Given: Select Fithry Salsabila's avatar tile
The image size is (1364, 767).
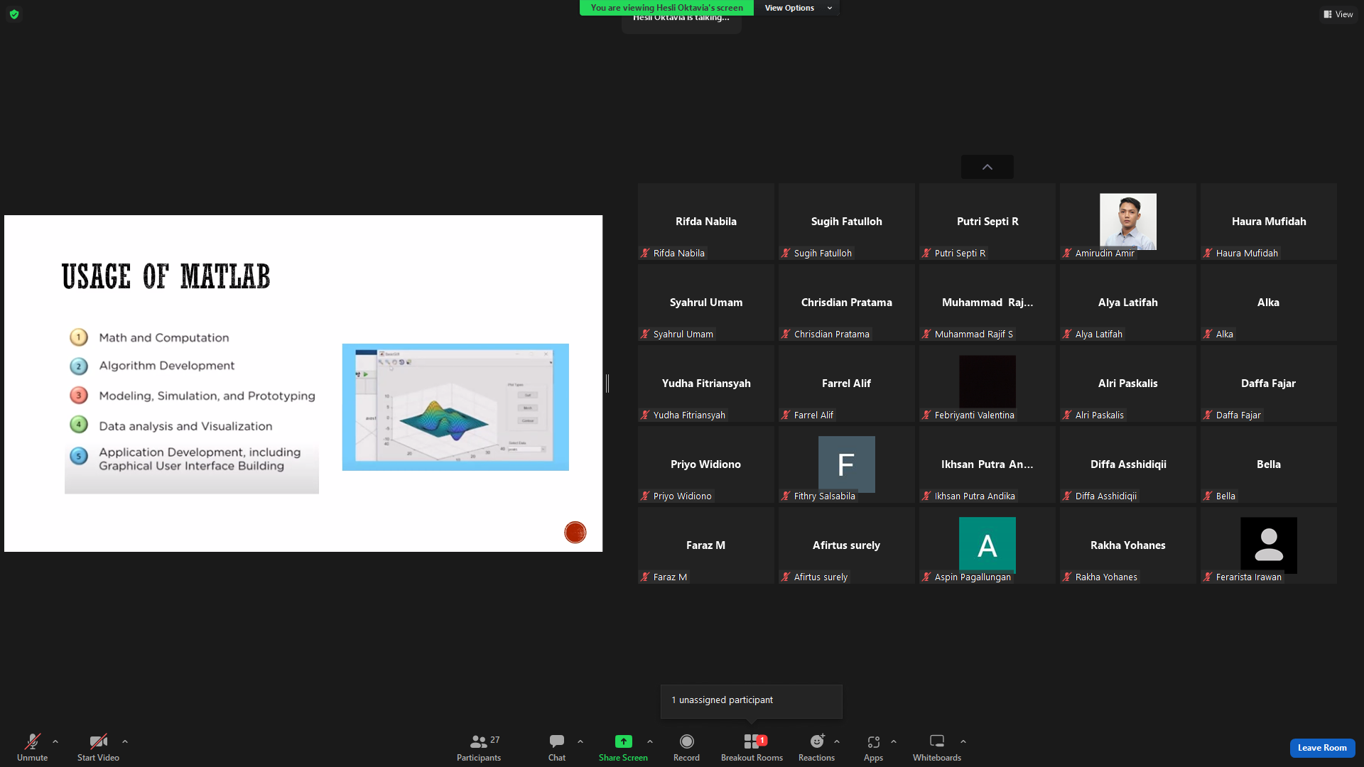Looking at the screenshot, I should (x=847, y=464).
